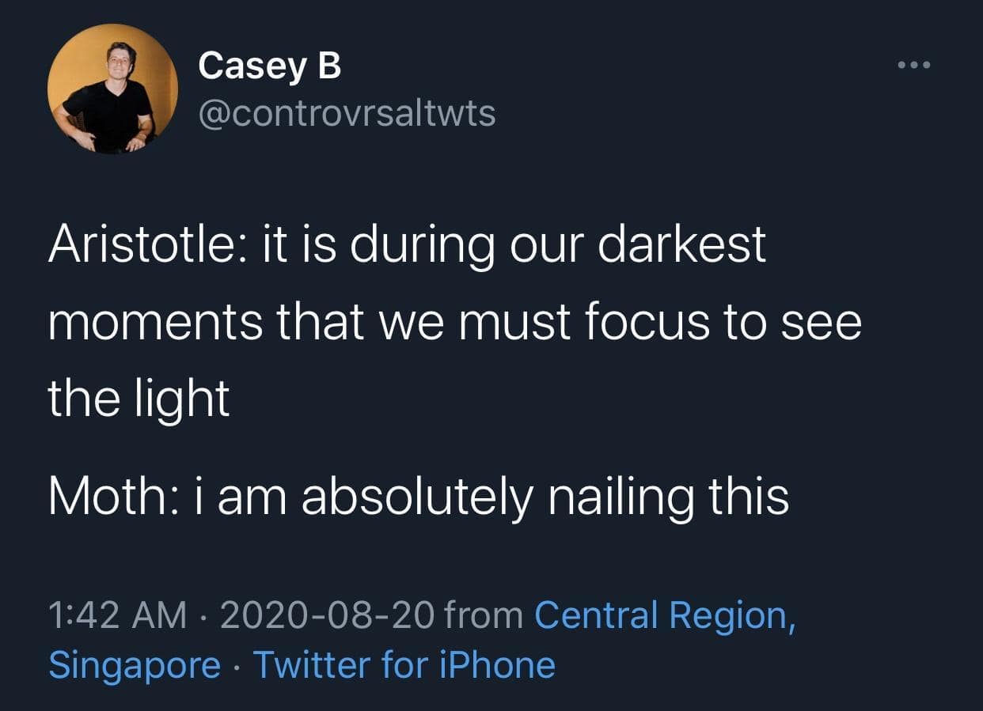Click the phrase "the light"

tap(139, 398)
